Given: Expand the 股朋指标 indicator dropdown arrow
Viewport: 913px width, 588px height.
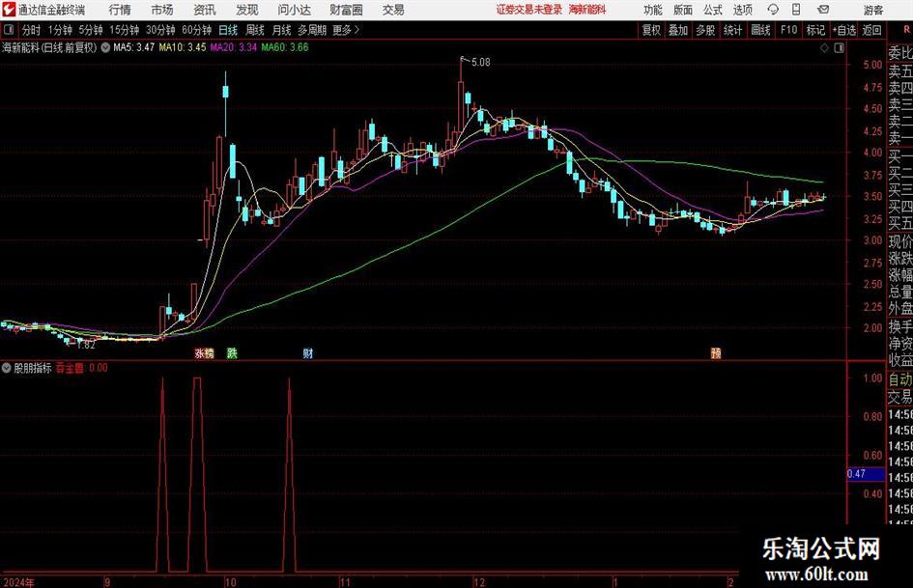Looking at the screenshot, I should coord(7,367).
